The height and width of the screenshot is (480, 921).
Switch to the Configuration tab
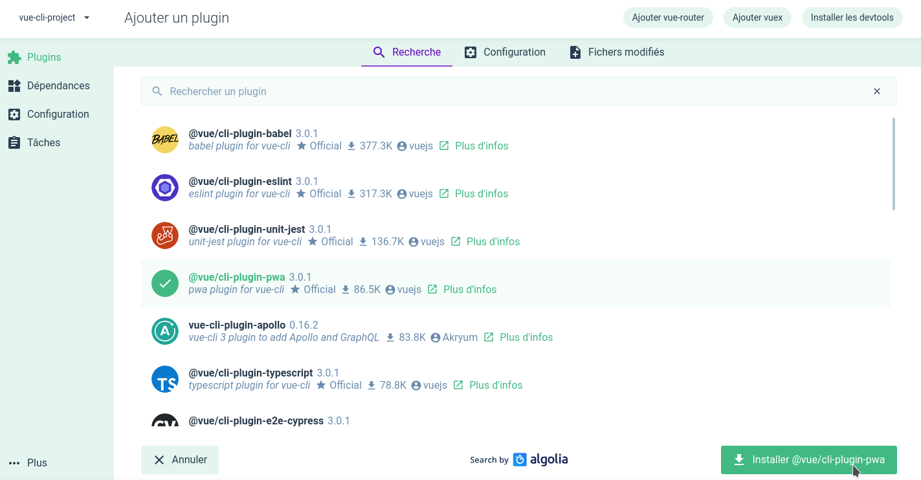505,52
